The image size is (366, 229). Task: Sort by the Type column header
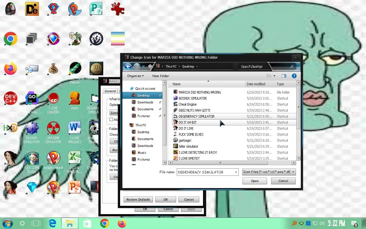tap(285, 84)
